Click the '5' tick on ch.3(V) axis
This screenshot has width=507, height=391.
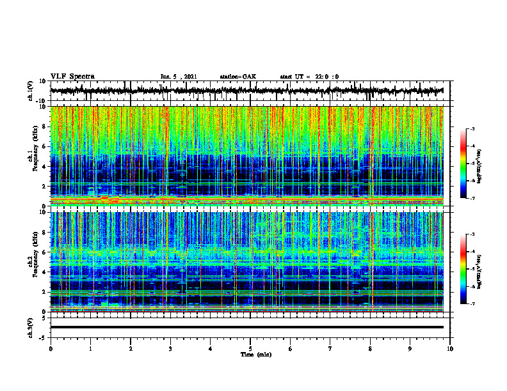pyautogui.click(x=44, y=318)
